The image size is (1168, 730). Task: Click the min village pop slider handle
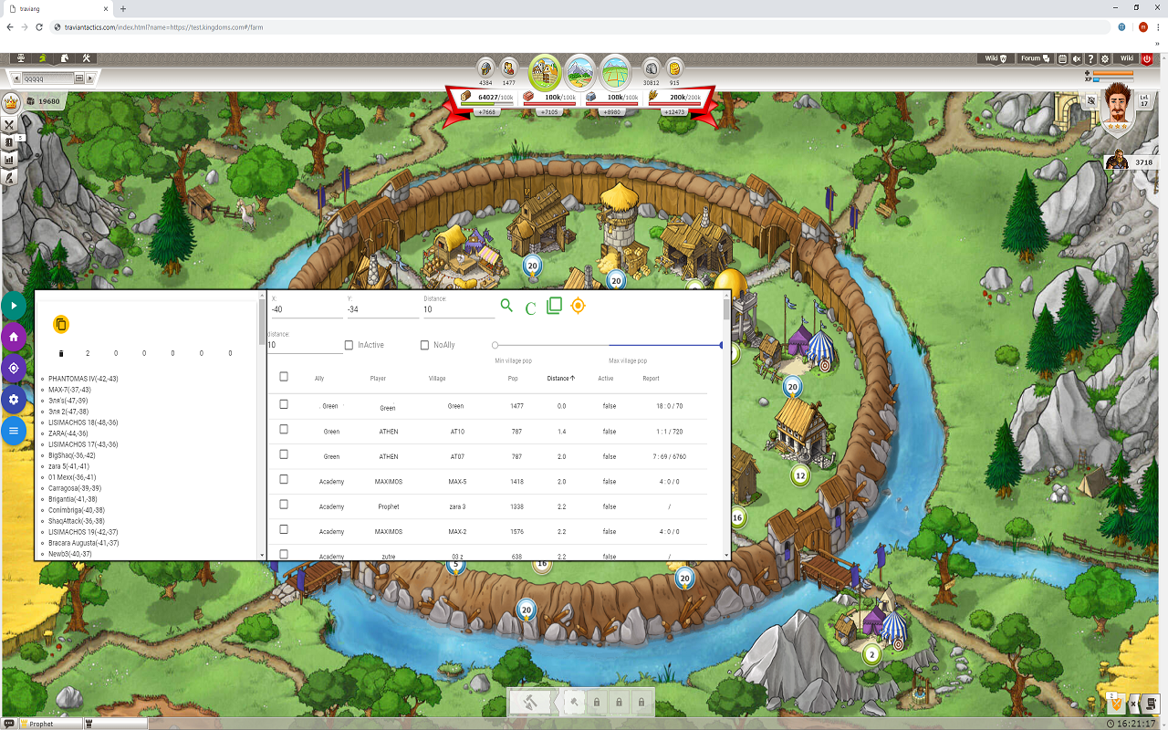pos(495,345)
